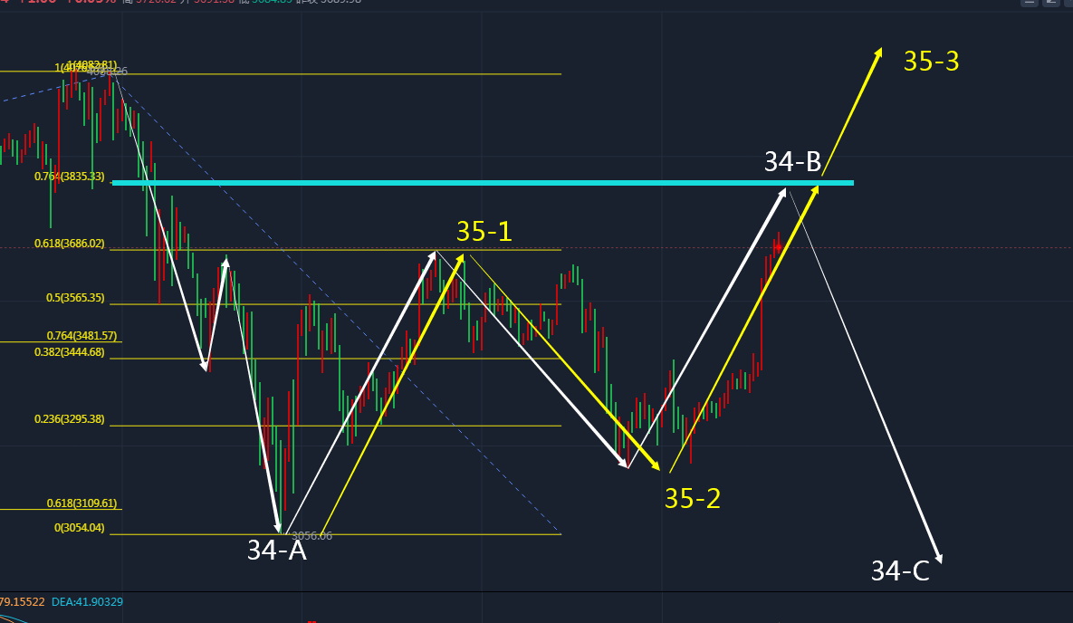Click the right small button in top-right corner

[x=1051, y=3]
